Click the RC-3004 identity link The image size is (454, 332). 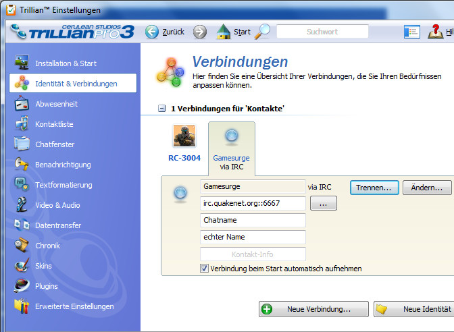(x=184, y=158)
